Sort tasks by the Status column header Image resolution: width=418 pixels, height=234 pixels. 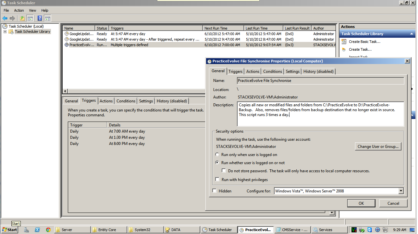[102, 28]
